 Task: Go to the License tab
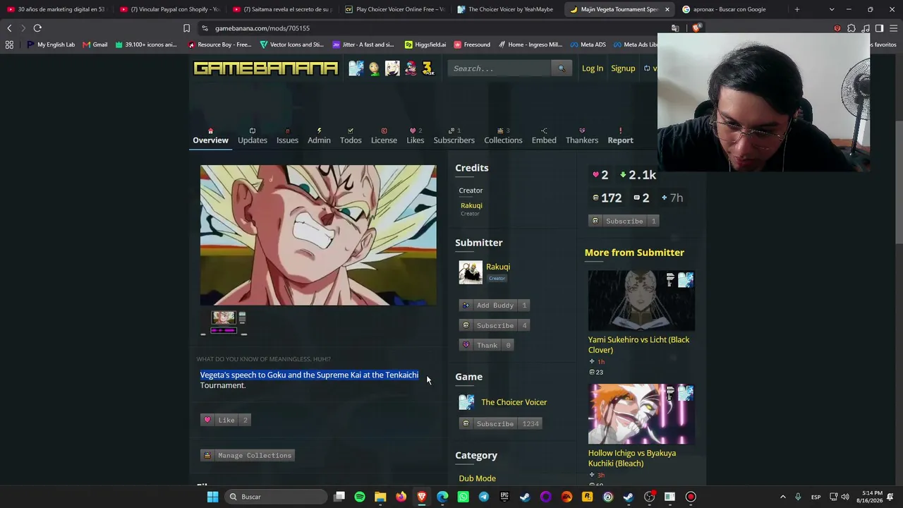(384, 136)
